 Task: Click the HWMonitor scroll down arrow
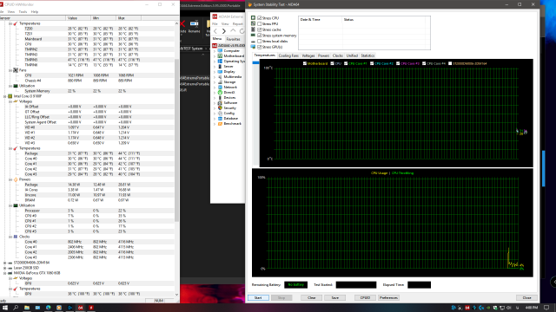pos(177,295)
